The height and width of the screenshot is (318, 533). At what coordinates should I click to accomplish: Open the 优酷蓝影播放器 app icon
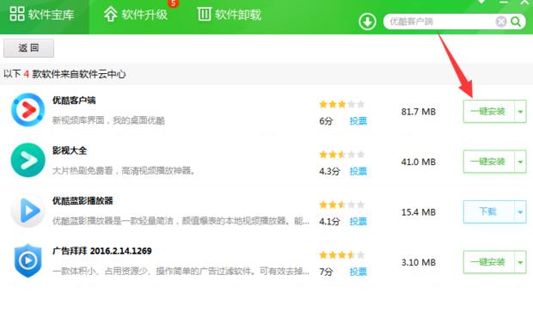pos(28,211)
